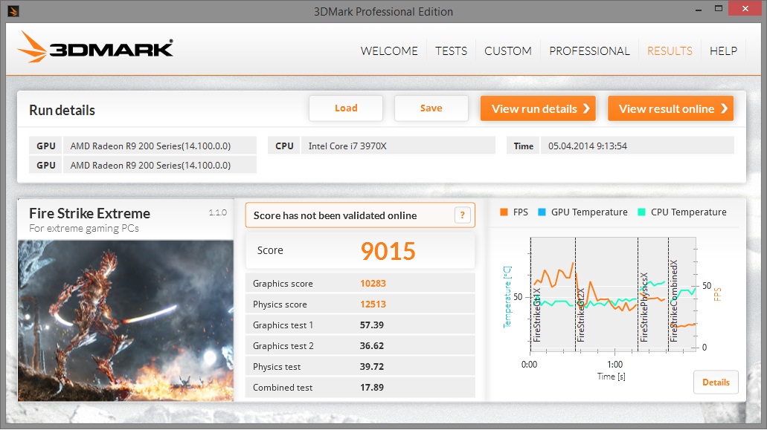Click Graphics test 2 value 36.62
Screen dimensions: 767x430
(372, 346)
